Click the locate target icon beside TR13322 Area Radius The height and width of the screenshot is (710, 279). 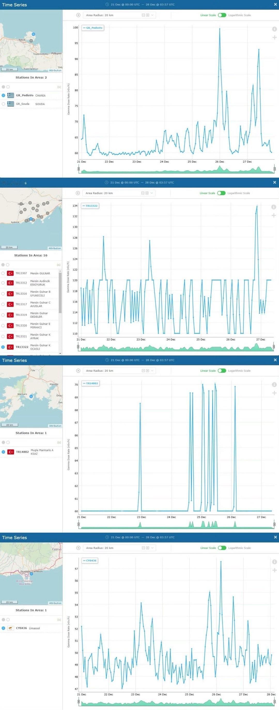coord(78,193)
